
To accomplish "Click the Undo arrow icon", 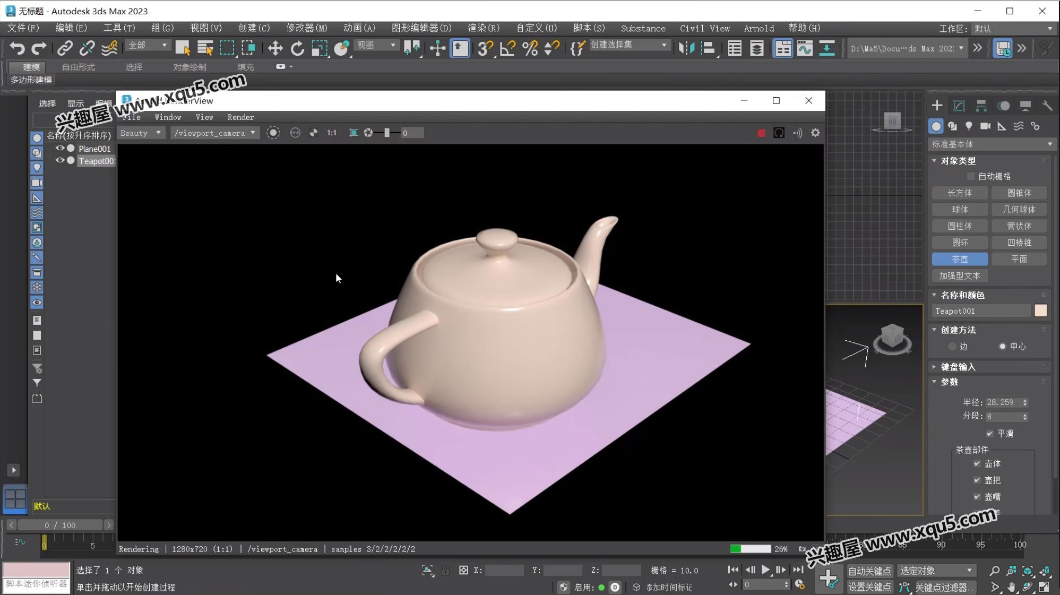I will pos(17,48).
